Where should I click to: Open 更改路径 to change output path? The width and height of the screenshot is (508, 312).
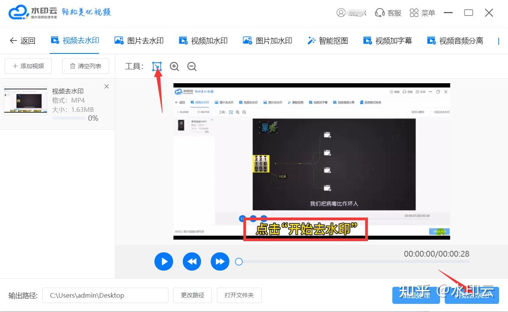192,295
